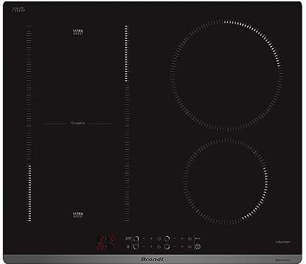Tap the Duozone label between the left zones
Viewport: 306px width, 264px height.
[x=78, y=123]
